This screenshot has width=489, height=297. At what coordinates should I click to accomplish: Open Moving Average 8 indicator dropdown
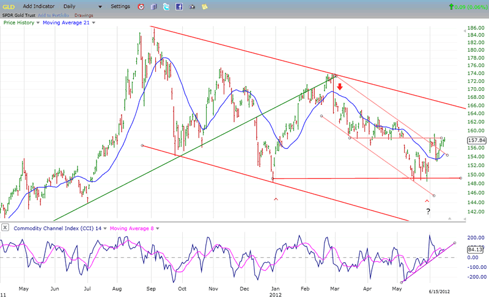pyautogui.click(x=158, y=228)
